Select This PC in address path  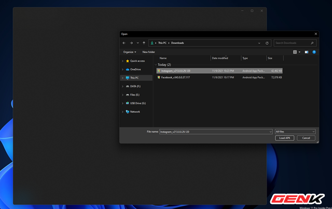162,43
